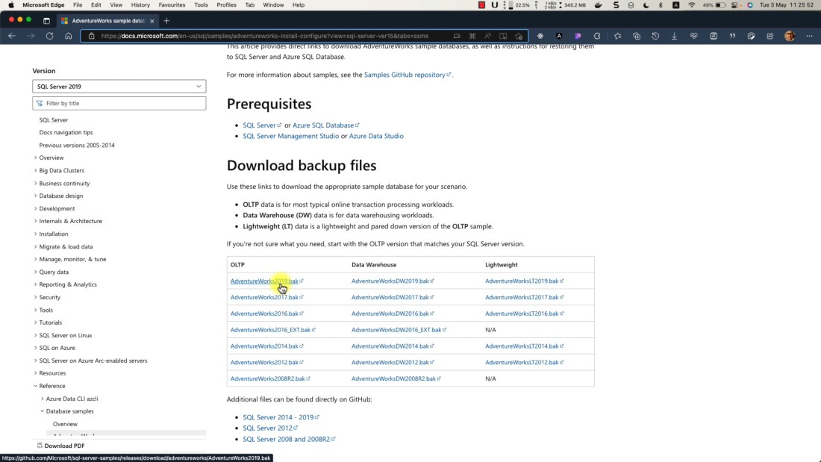Open the Samples GitHub repository link
Image resolution: width=821 pixels, height=462 pixels.
405,75
